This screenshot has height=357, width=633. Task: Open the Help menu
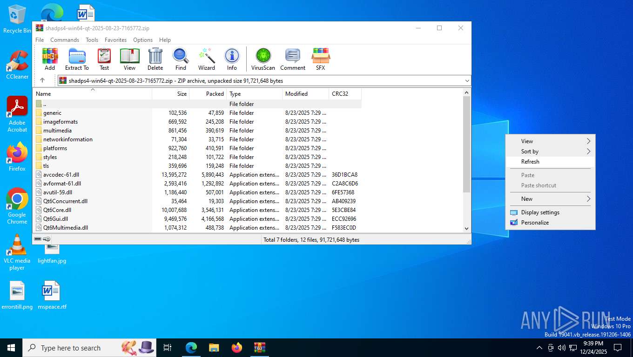(165, 40)
